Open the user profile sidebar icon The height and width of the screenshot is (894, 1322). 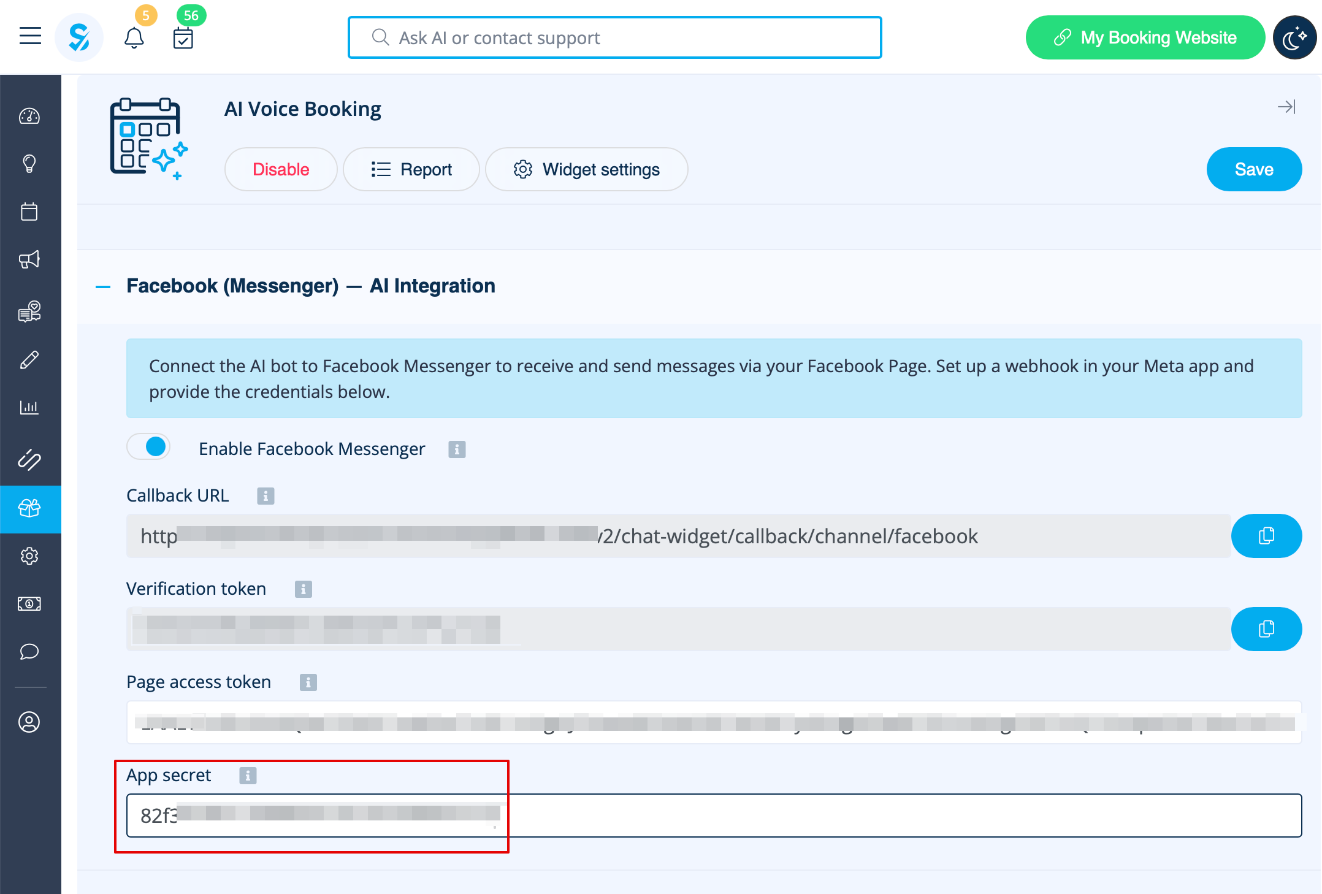point(29,722)
